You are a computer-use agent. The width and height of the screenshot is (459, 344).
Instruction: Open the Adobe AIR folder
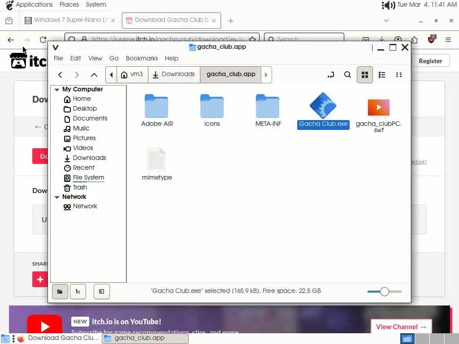156,111
